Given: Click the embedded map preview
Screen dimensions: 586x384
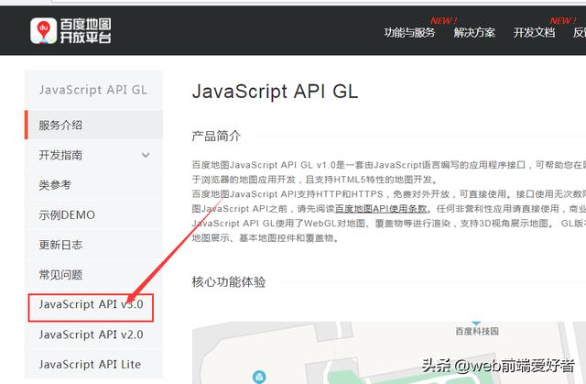Looking at the screenshot, I should [388, 353].
